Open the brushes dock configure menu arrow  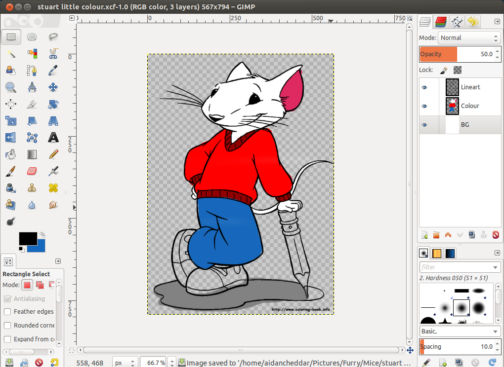497,253
